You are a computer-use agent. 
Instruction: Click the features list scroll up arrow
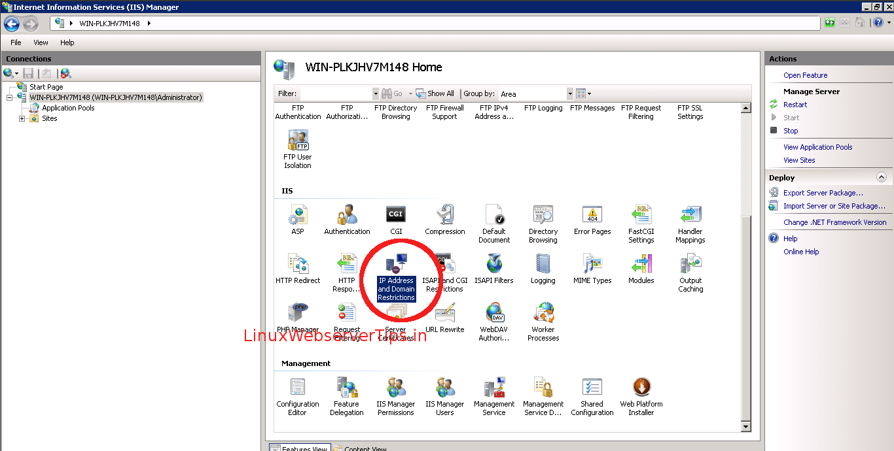745,109
